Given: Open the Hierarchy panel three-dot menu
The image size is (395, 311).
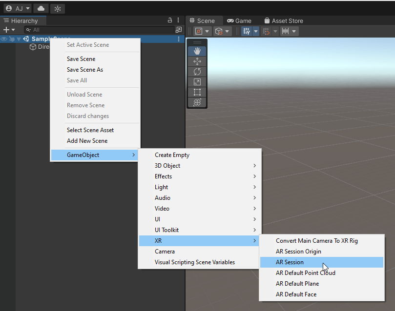Looking at the screenshot, I should [x=178, y=20].
